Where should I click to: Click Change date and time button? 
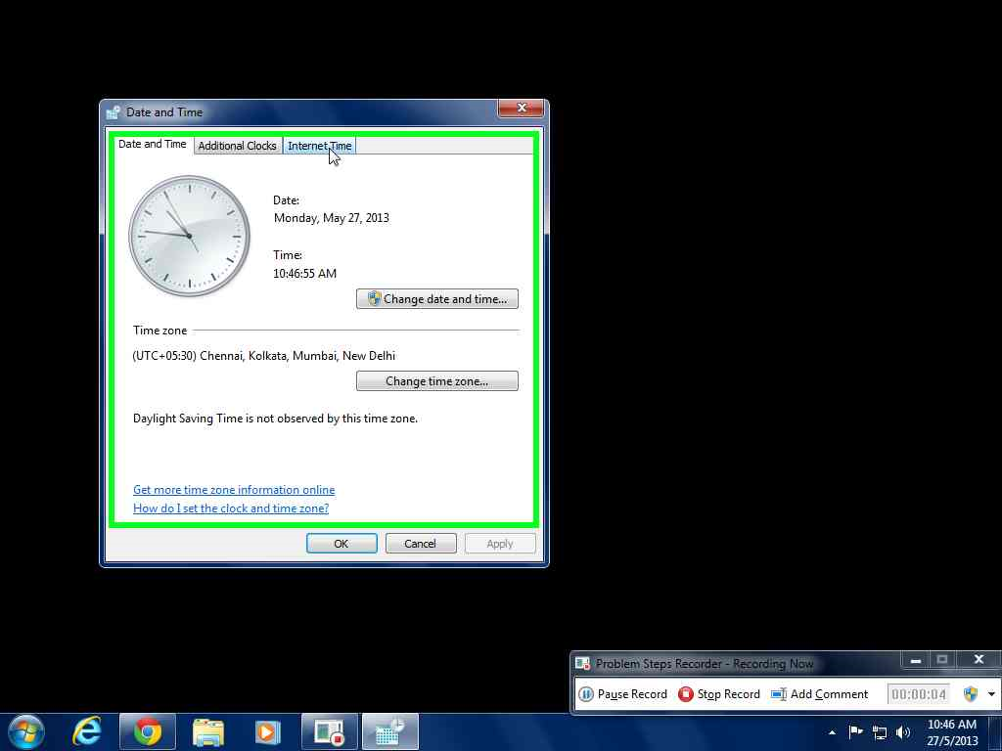[x=436, y=298]
